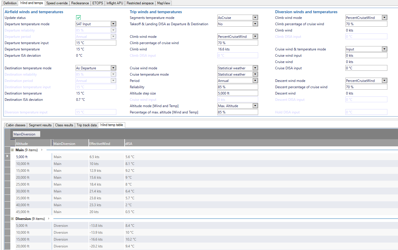This screenshot has width=398, height=250.
Task: Open the Departure temperature mode dropdown
Action: 113,24
